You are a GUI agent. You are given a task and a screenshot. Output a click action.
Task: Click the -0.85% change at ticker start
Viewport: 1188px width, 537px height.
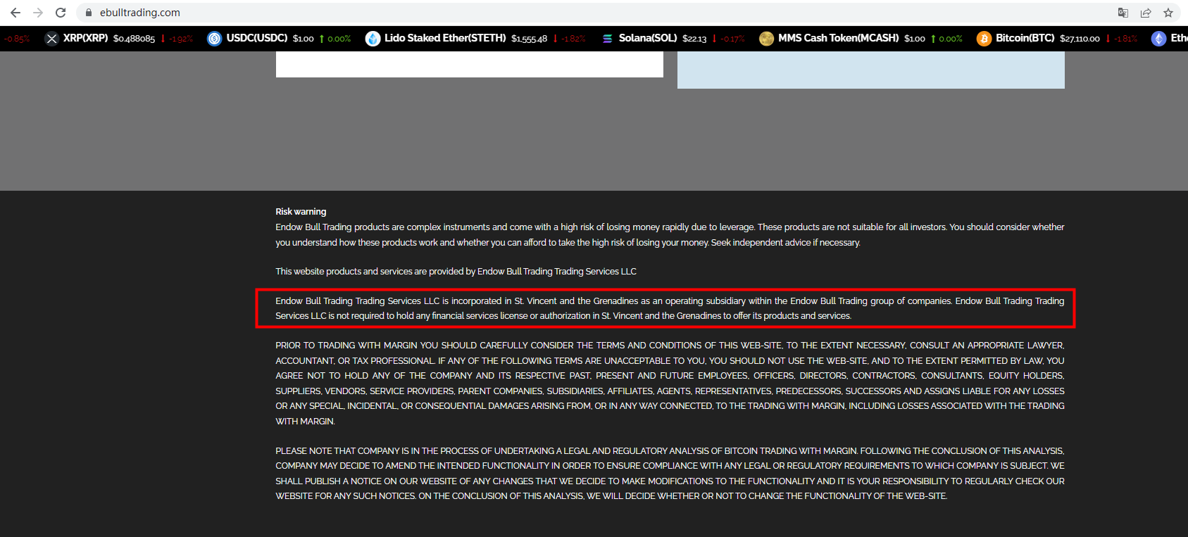(16, 39)
